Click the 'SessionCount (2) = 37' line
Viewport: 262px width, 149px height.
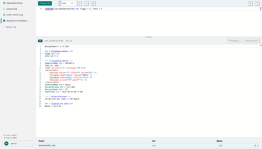(x=56, y=89)
